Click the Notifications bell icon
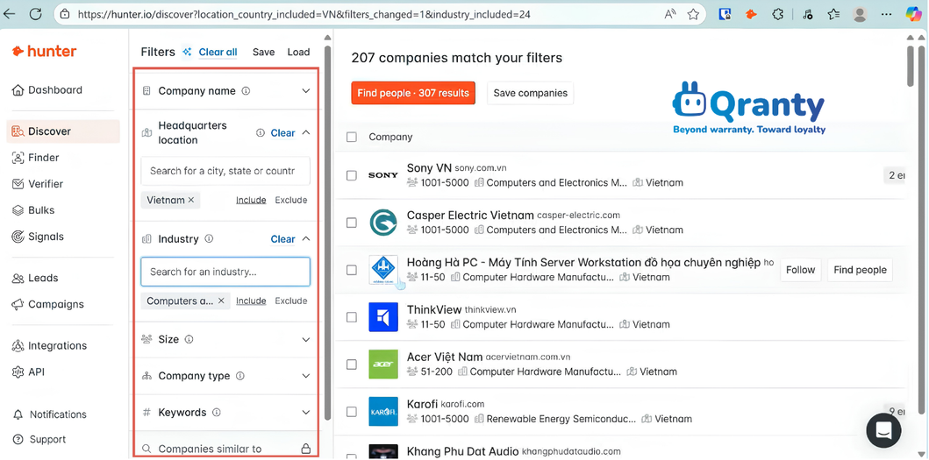 coord(18,414)
